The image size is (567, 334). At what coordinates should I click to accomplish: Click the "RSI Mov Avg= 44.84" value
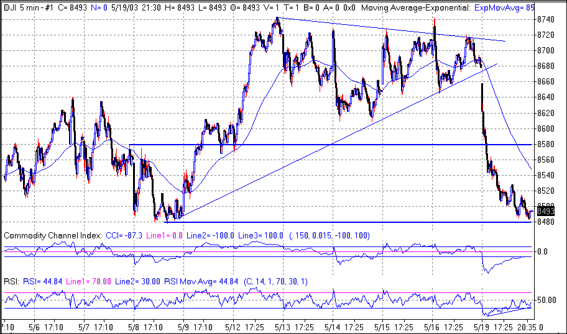[201, 281]
